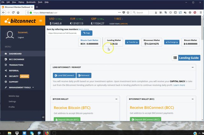
Task: Open the Bitcoin Cash Wallet link
Action: point(89,40)
